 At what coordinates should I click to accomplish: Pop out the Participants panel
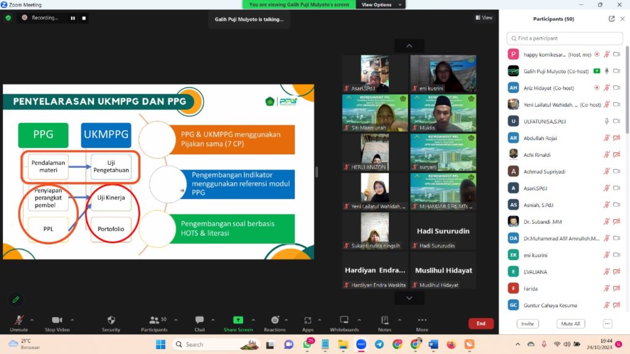click(x=612, y=18)
